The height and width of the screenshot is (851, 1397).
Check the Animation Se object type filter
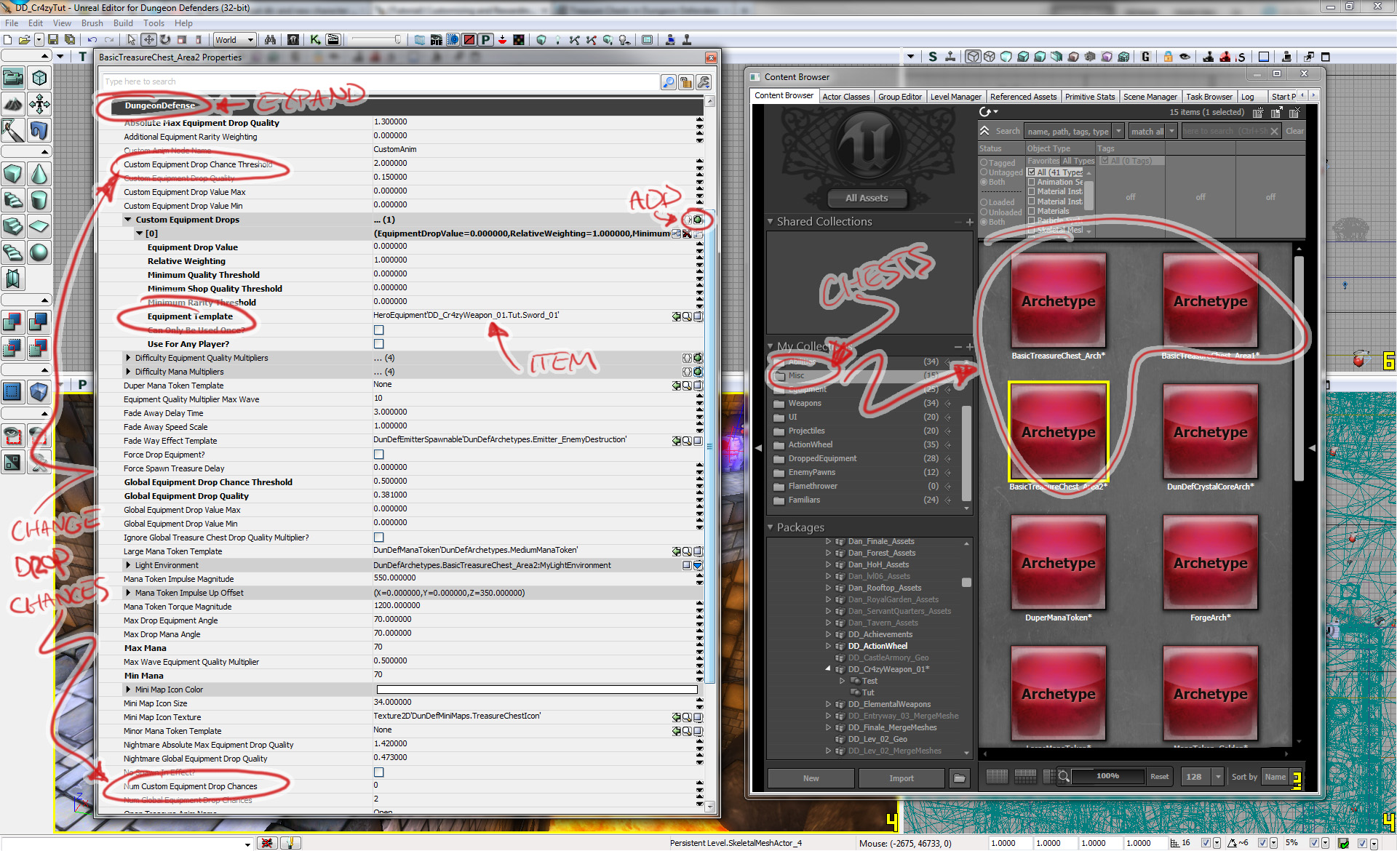click(1031, 182)
